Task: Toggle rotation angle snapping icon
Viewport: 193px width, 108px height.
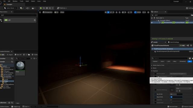Action: (x=128, y=12)
